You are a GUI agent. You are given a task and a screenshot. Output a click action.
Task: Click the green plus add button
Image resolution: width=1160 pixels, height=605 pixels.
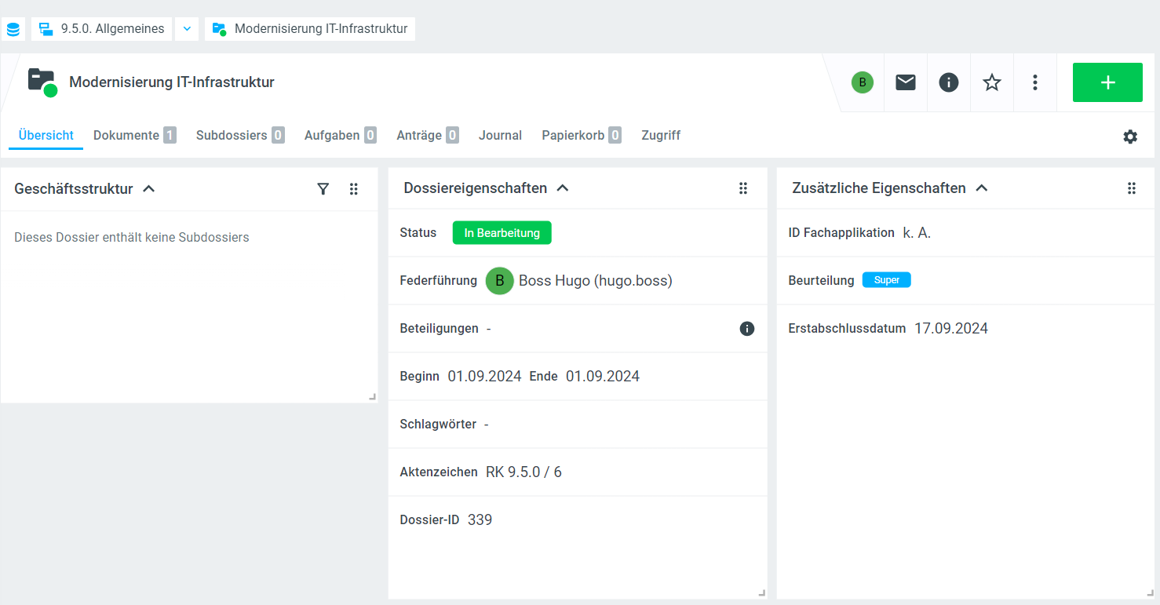click(1107, 82)
